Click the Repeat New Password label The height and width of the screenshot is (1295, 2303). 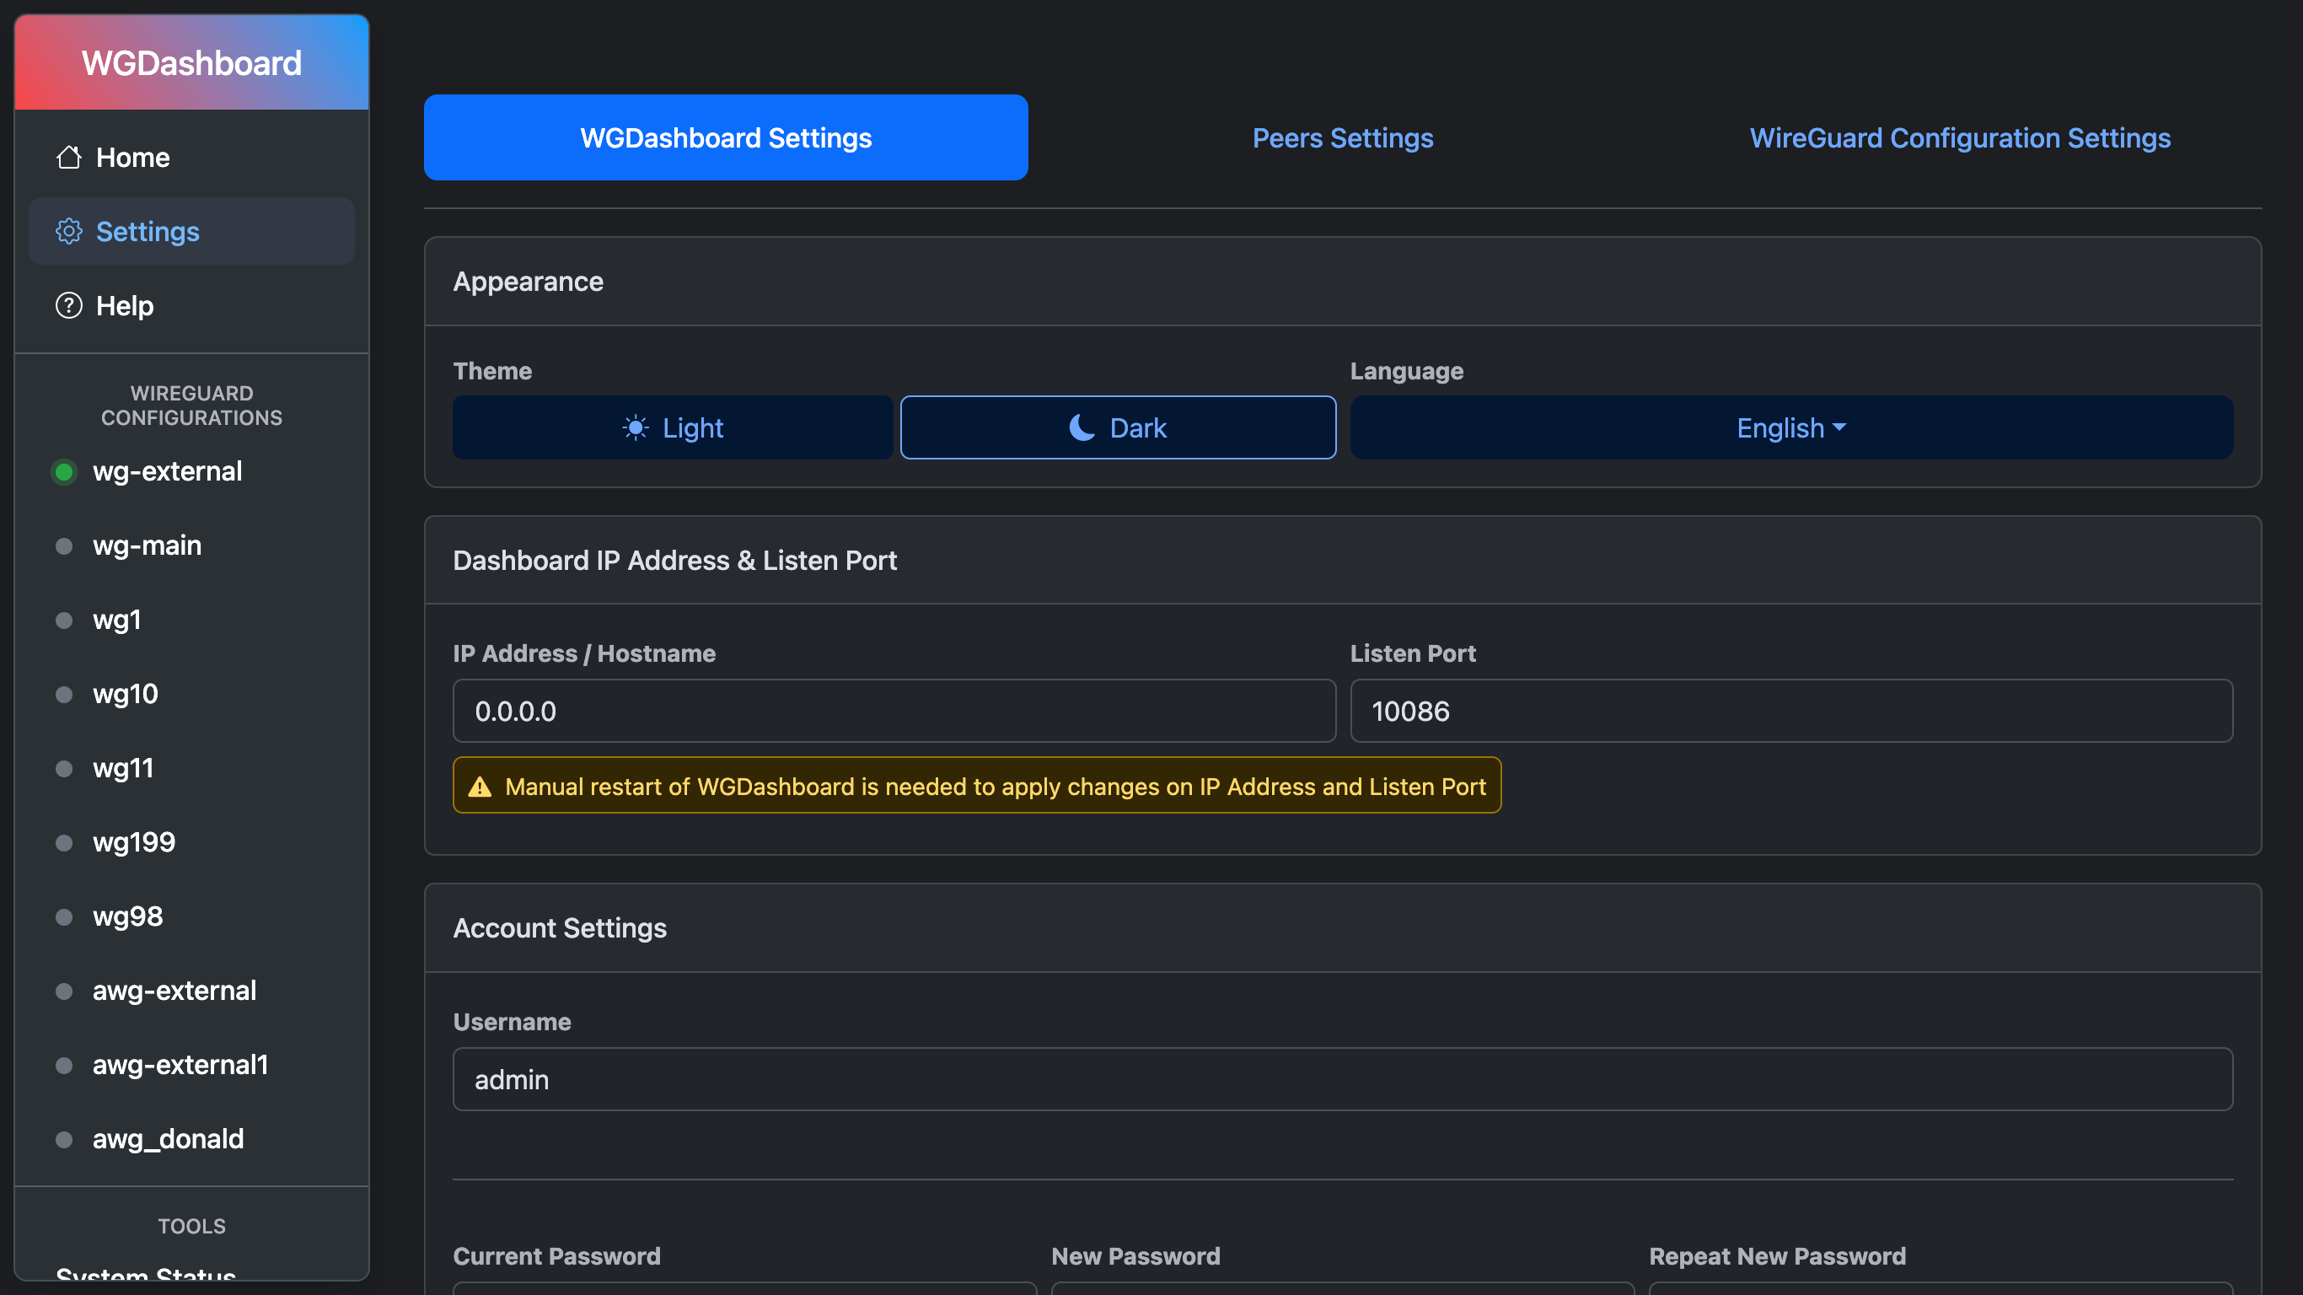[x=1777, y=1257]
